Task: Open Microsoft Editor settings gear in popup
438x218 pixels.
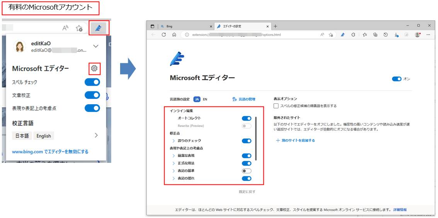Action: tap(94, 68)
